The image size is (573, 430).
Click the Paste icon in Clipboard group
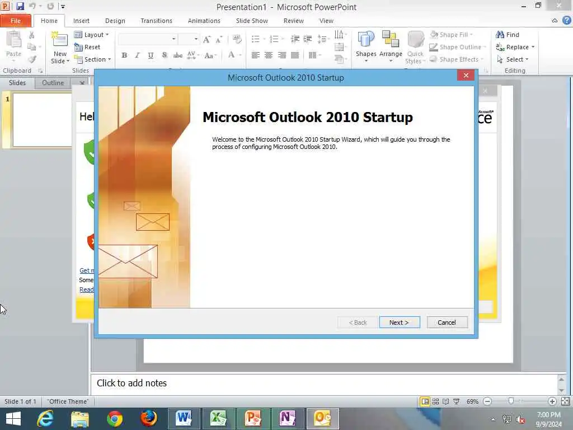[13, 40]
